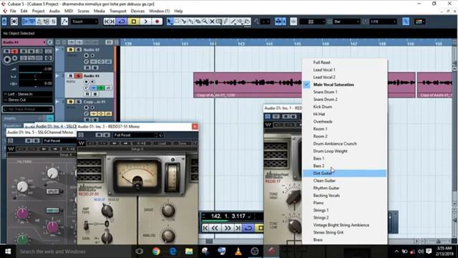This screenshot has width=458, height=258.
Task: Open the MIDI menu
Action: pos(69,11)
